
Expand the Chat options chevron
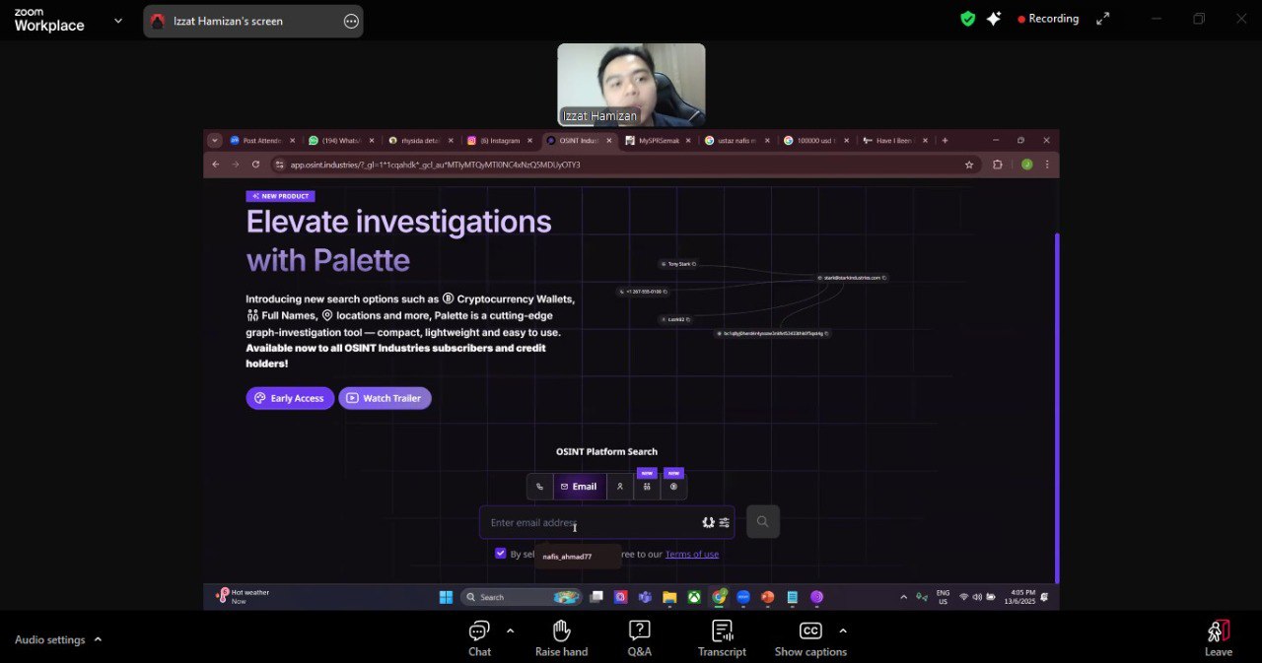click(510, 630)
